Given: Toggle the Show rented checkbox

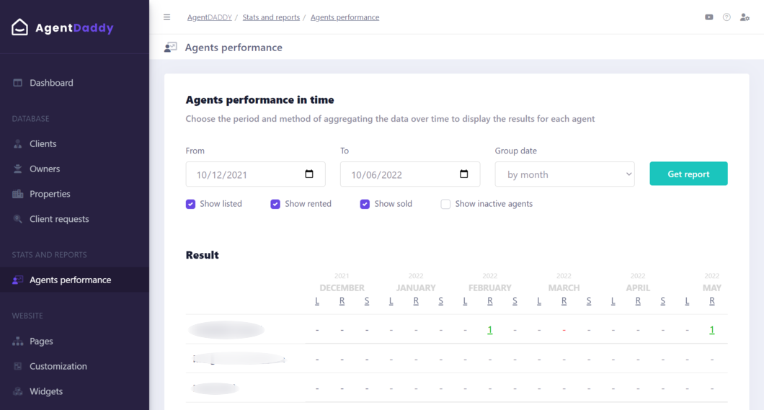Looking at the screenshot, I should click(275, 204).
